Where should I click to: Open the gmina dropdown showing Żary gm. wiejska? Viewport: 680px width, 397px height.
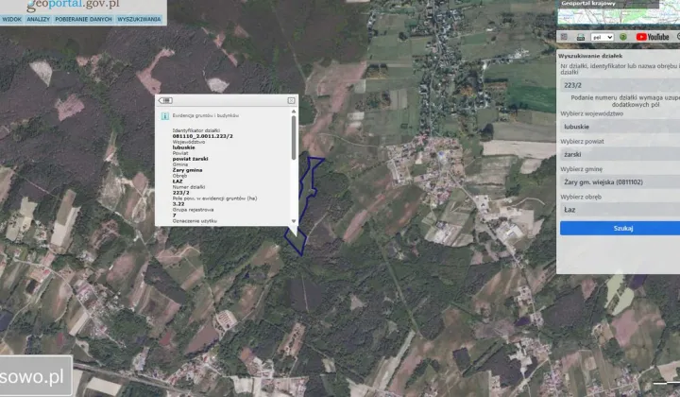coord(620,182)
